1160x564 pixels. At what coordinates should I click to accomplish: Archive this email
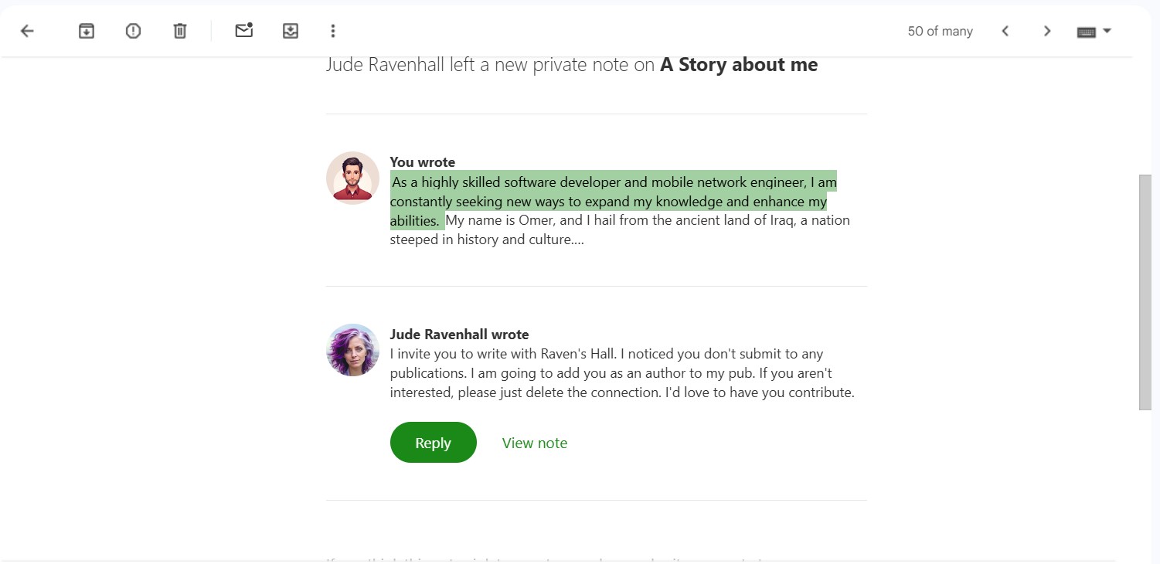pos(86,30)
